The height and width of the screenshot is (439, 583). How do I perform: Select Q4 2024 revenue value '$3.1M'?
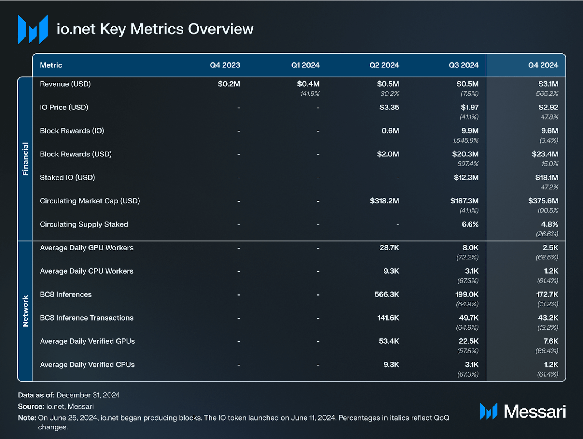pos(548,84)
